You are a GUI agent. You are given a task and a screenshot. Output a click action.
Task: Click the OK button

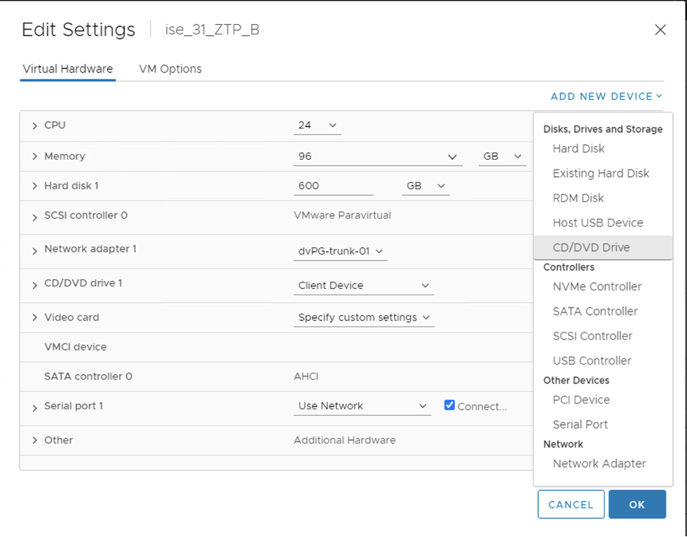pyautogui.click(x=636, y=505)
